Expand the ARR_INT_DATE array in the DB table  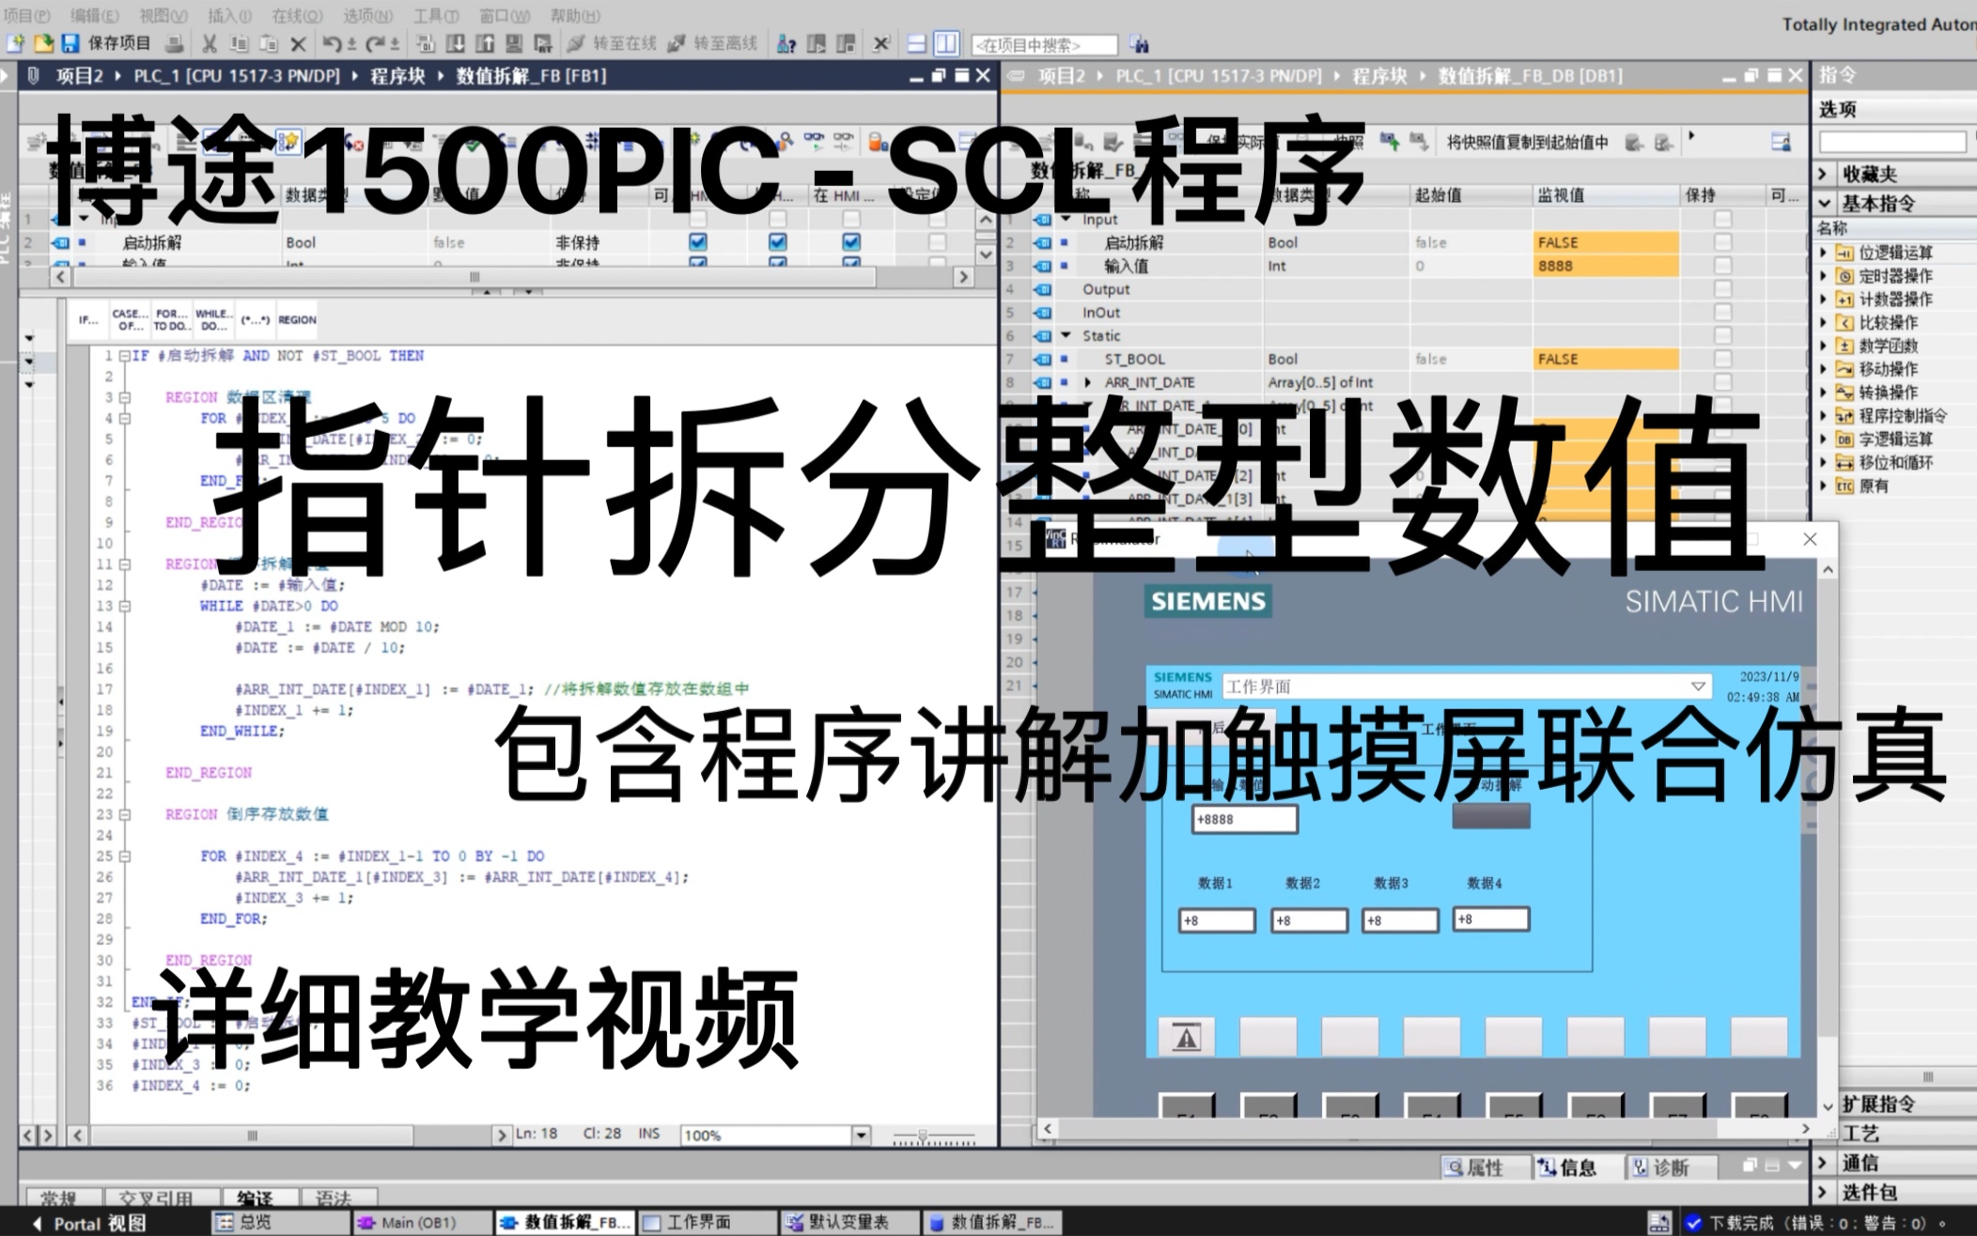[x=1087, y=382]
